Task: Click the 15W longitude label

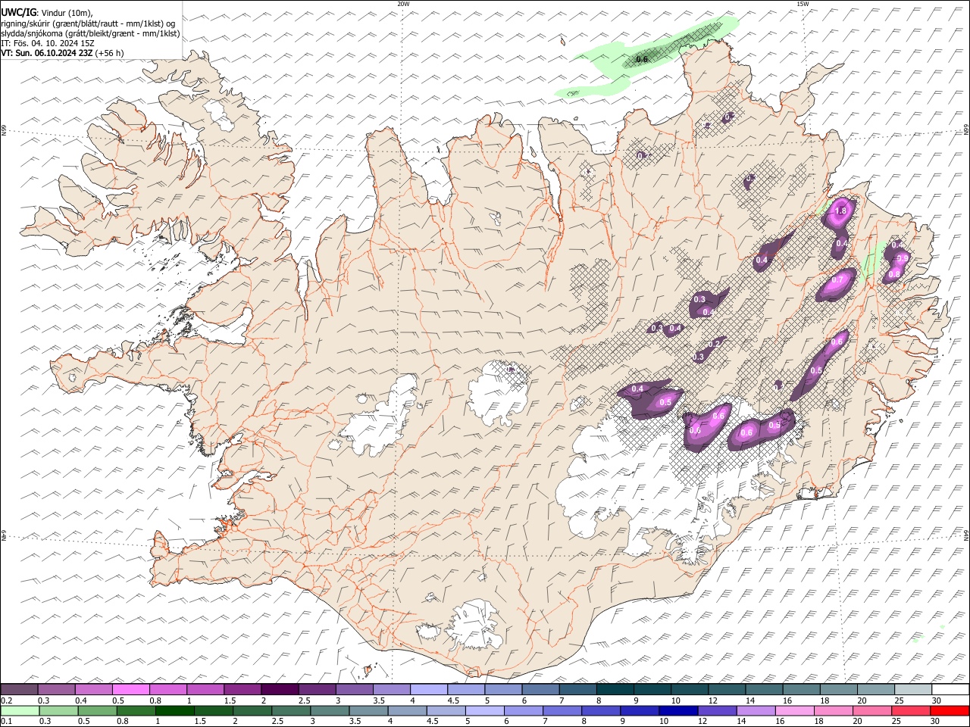Action: (802, 4)
